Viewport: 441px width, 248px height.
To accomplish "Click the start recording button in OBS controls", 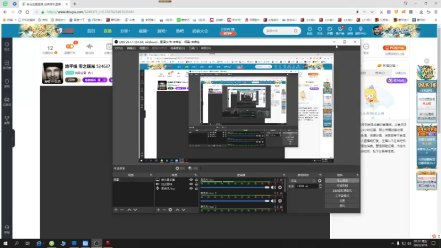I will point(342,186).
